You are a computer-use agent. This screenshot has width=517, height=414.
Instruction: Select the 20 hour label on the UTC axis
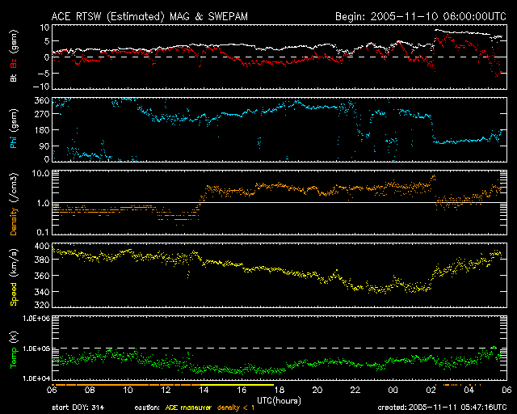tap(317, 391)
